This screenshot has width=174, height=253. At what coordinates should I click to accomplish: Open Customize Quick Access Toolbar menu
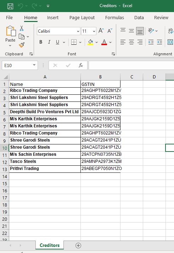48,6
